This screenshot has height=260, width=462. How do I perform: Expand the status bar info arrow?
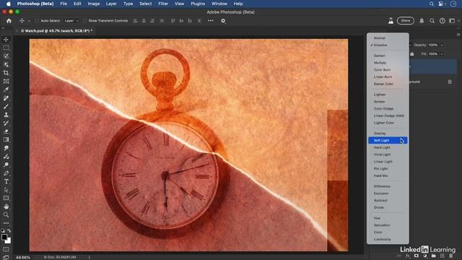[x=89, y=257]
